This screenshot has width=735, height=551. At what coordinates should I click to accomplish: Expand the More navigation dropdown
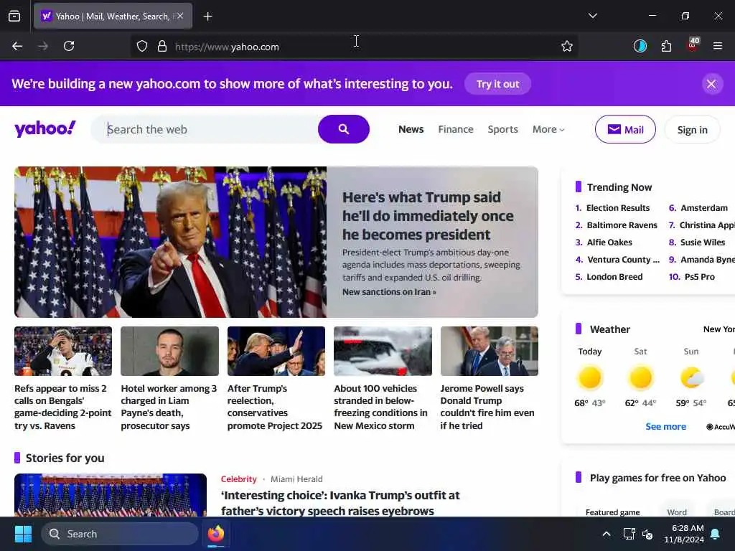click(x=548, y=129)
